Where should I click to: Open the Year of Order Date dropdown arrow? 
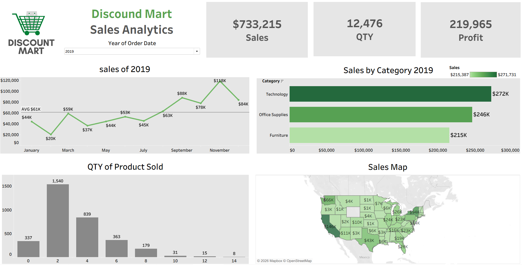tap(197, 51)
